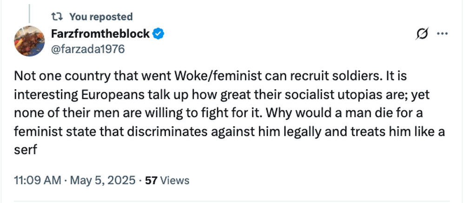Click the bold 57 view count
476x203 pixels.
151,180
